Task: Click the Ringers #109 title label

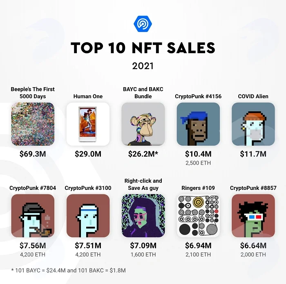Action: pos(198,188)
